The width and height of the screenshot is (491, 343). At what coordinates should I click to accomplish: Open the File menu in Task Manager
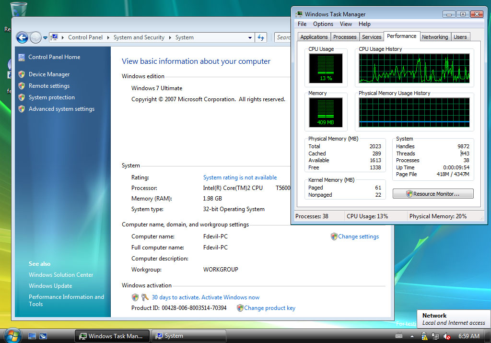(302, 24)
